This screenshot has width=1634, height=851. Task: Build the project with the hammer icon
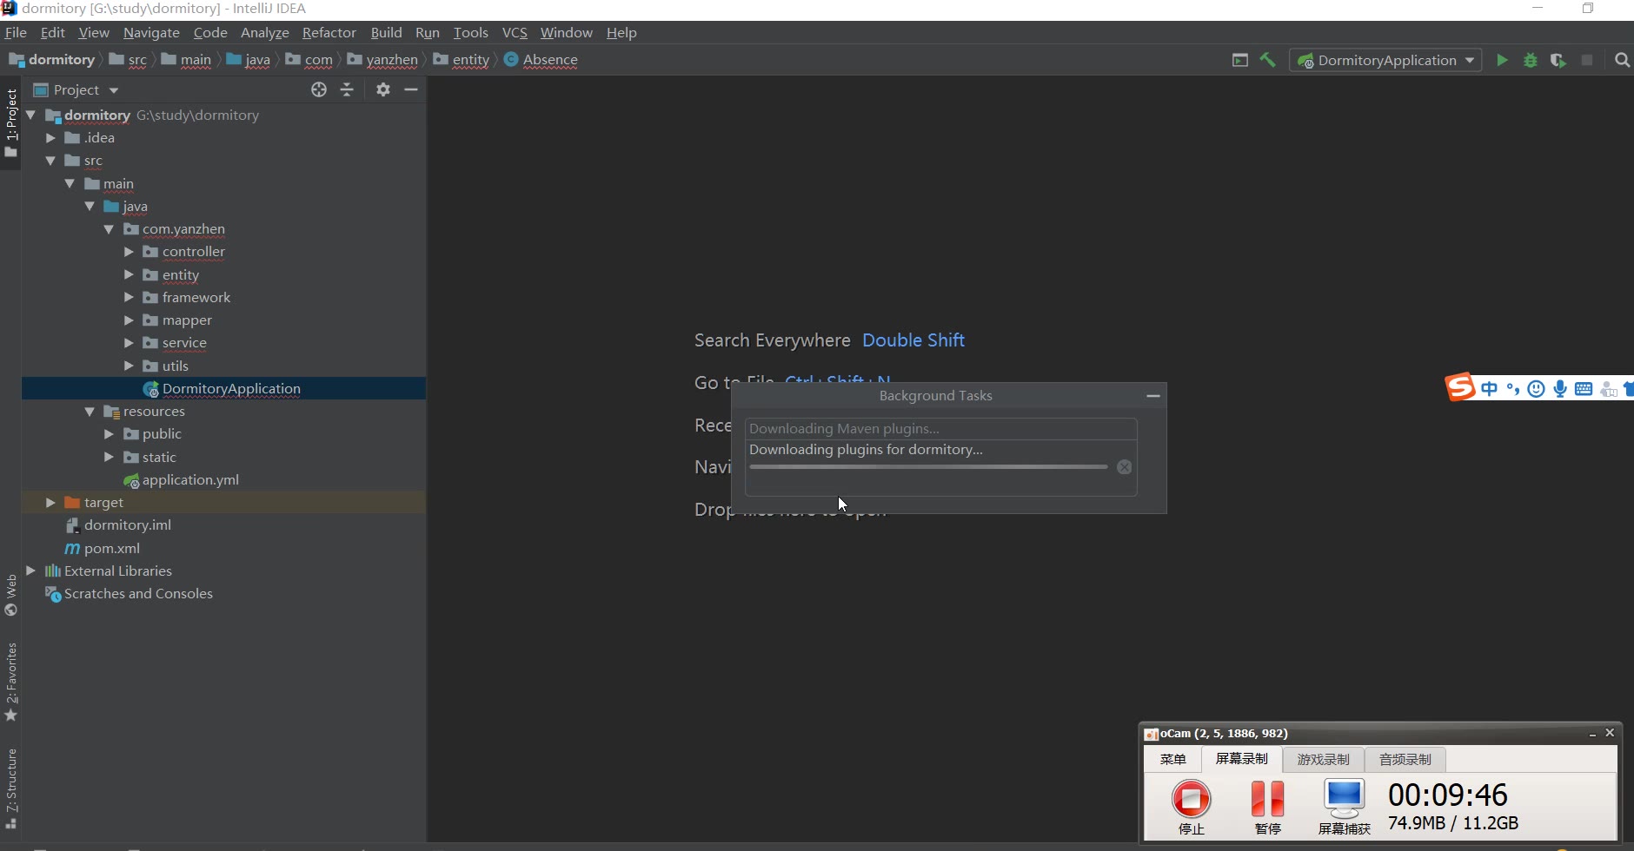[x=1268, y=60]
